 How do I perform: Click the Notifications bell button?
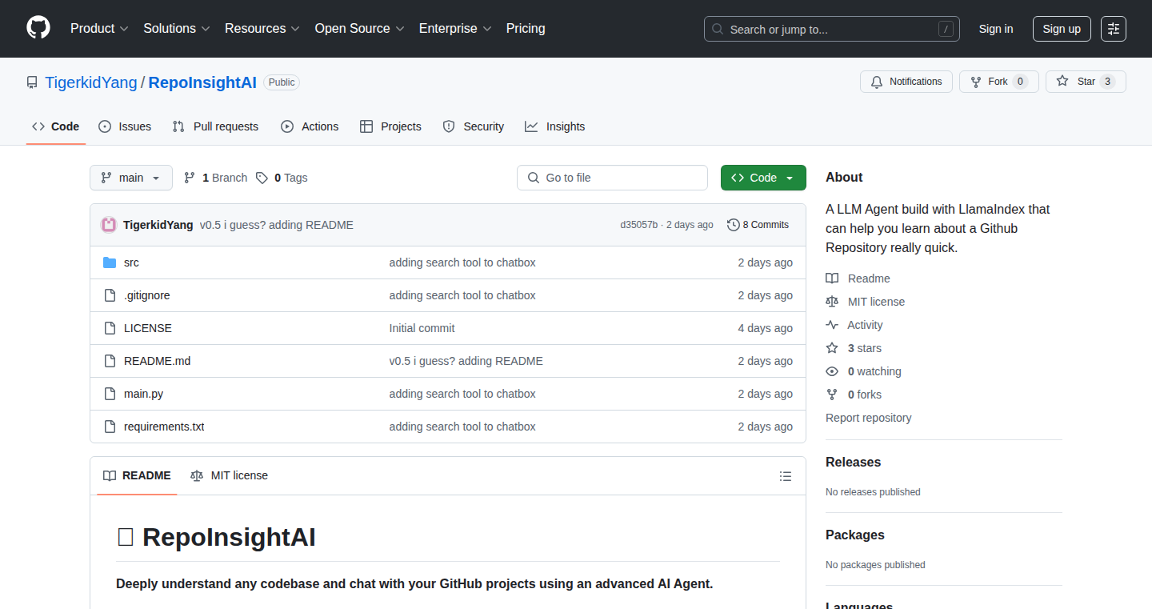click(906, 82)
